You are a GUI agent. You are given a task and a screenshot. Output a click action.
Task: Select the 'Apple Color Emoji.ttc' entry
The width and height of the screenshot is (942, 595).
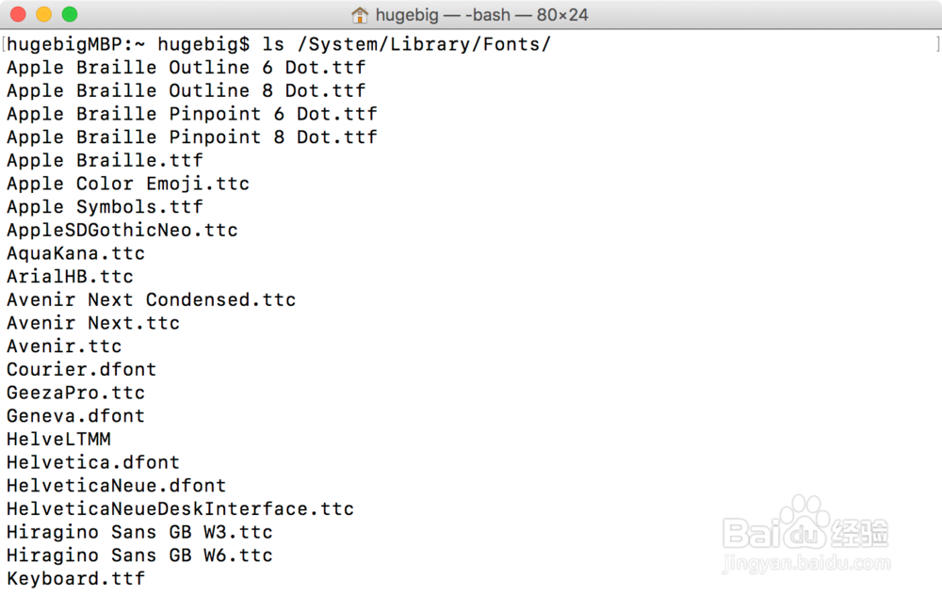pyautogui.click(x=127, y=184)
